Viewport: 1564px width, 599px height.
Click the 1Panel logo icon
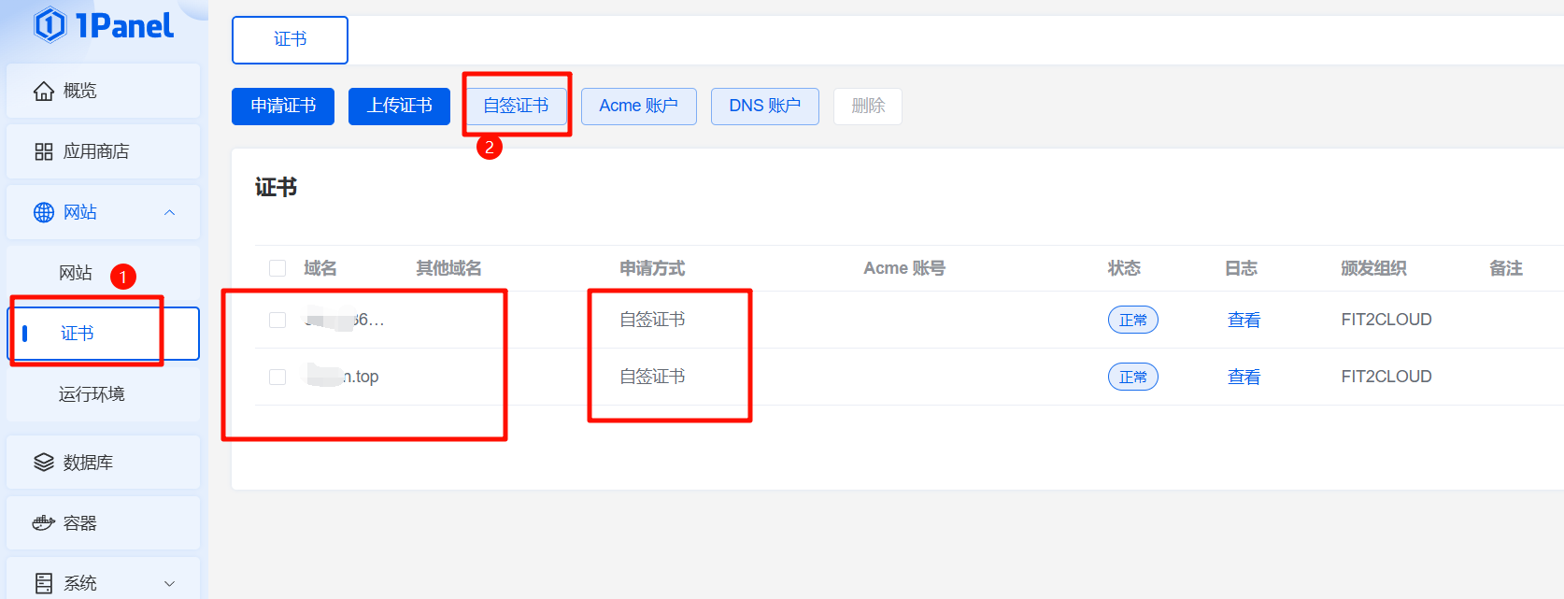click(50, 25)
